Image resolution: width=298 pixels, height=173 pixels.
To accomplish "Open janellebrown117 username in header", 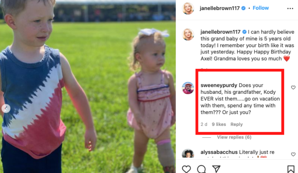I will tap(219, 8).
